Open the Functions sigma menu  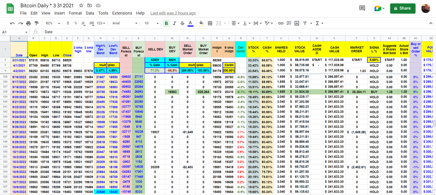point(319,23)
